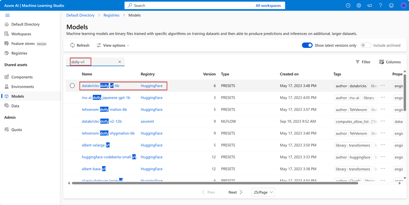Screen dimensions: 409x205
Task: Open the JA account avatar
Action: click(x=403, y=5)
